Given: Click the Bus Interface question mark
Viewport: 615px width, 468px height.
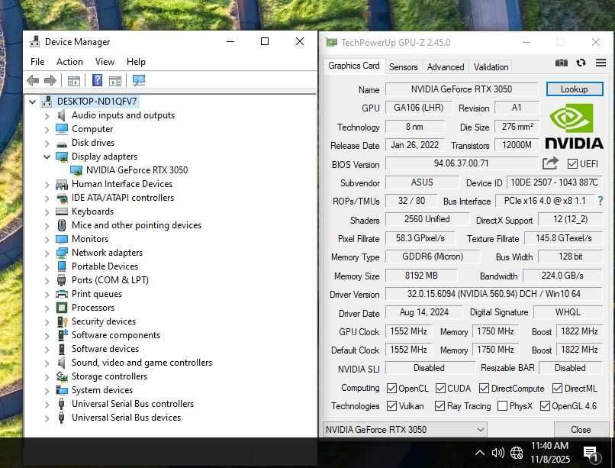Looking at the screenshot, I should (x=600, y=201).
